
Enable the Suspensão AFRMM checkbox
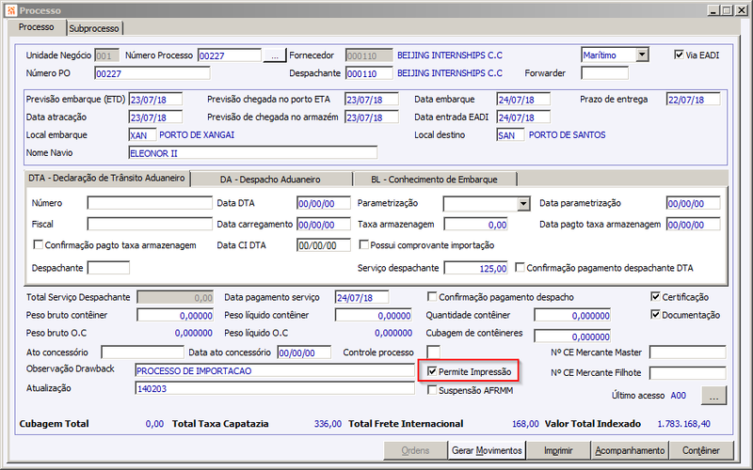coord(432,390)
